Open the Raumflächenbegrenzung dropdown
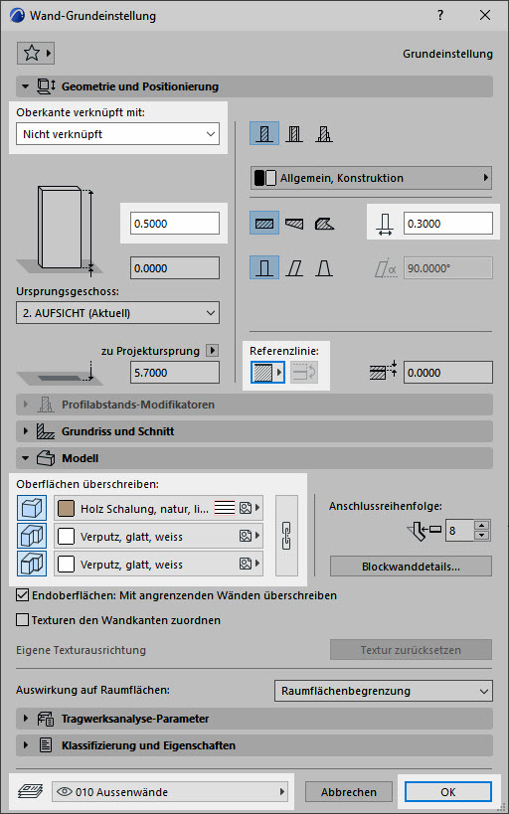The width and height of the screenshot is (509, 814). (384, 691)
